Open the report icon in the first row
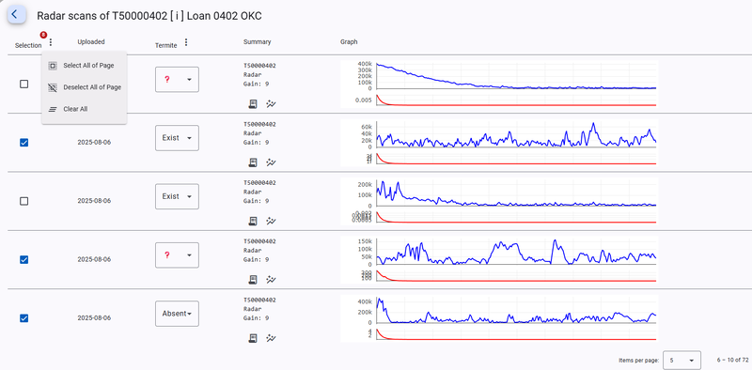Viewport: 752px width, 370px height. click(x=253, y=103)
